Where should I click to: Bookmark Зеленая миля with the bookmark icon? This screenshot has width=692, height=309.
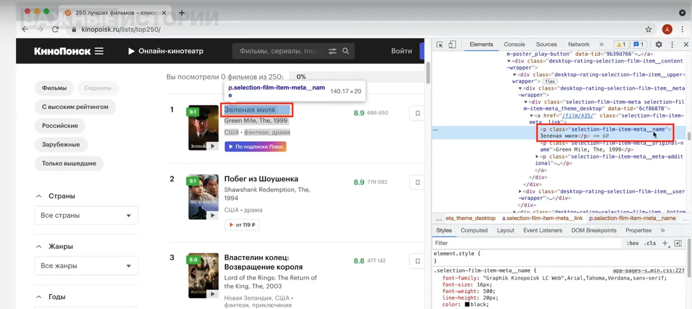coord(416,114)
